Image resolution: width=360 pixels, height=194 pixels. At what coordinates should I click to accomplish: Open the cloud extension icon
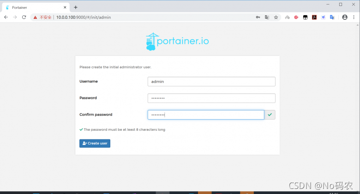click(x=287, y=17)
